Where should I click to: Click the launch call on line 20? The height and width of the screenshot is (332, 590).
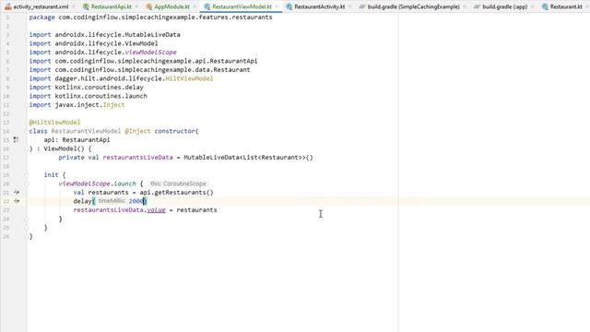[x=124, y=184]
